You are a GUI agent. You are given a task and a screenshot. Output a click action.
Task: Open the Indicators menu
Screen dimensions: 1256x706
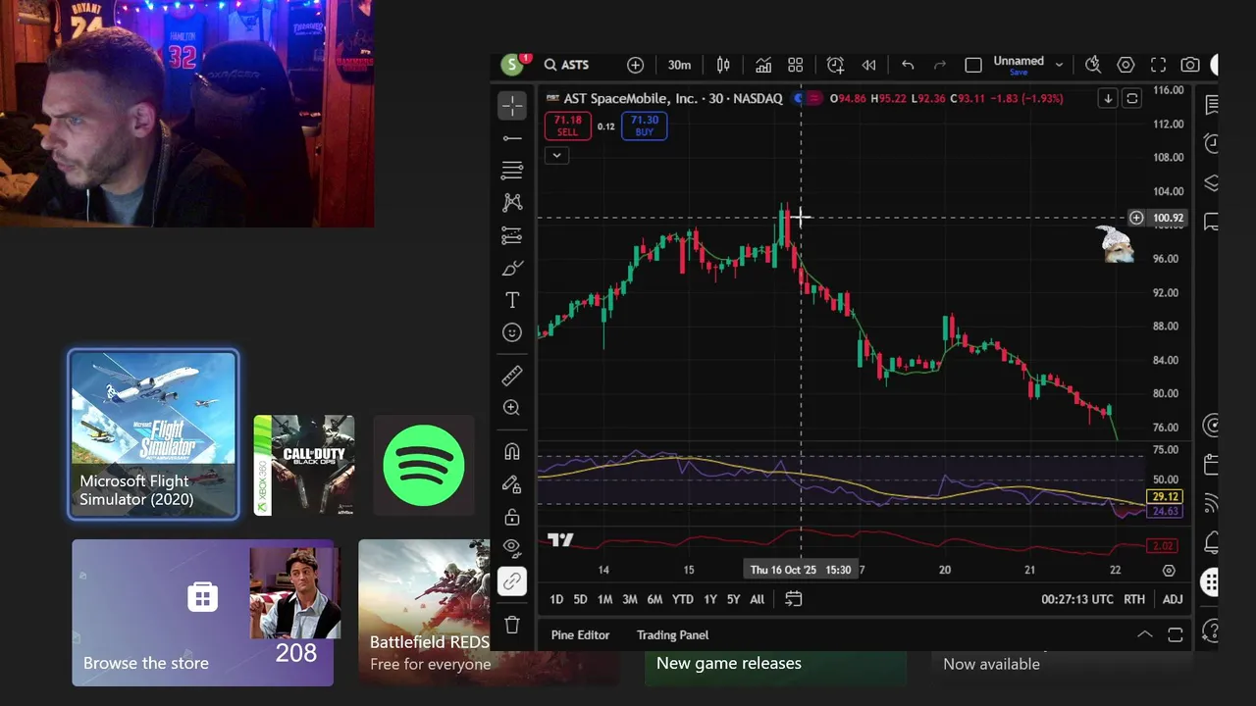(762, 65)
